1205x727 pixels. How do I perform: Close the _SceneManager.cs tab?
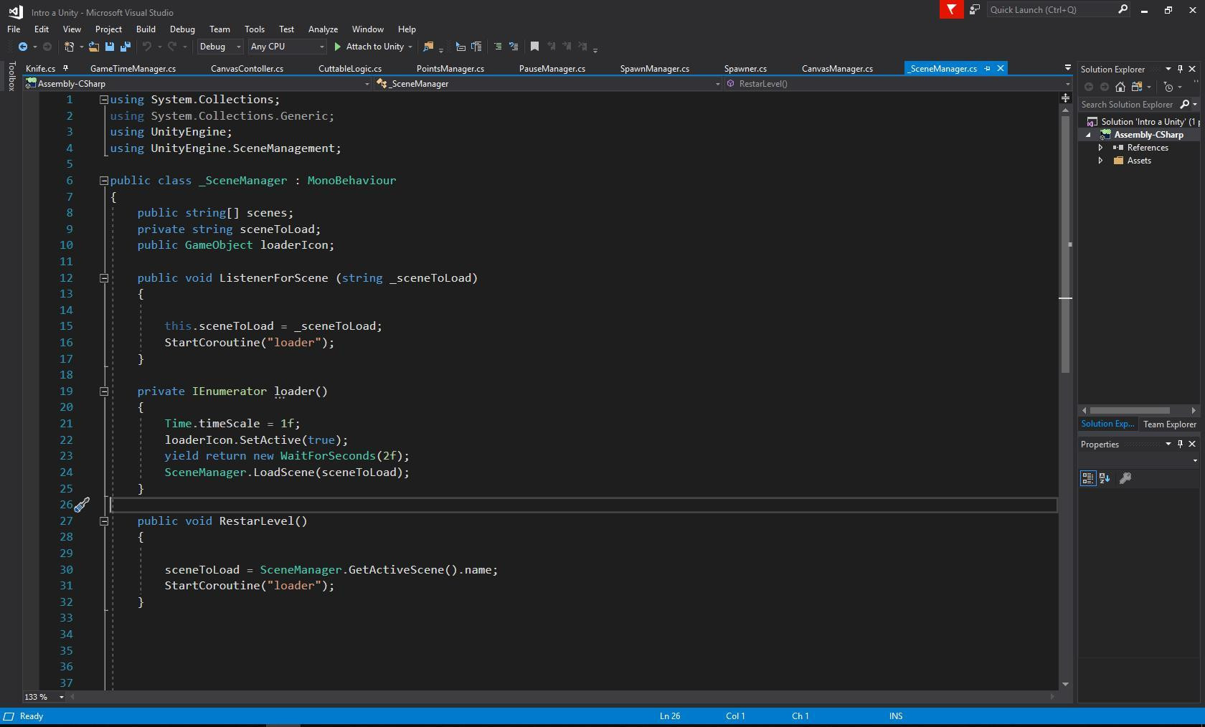coord(1001,68)
